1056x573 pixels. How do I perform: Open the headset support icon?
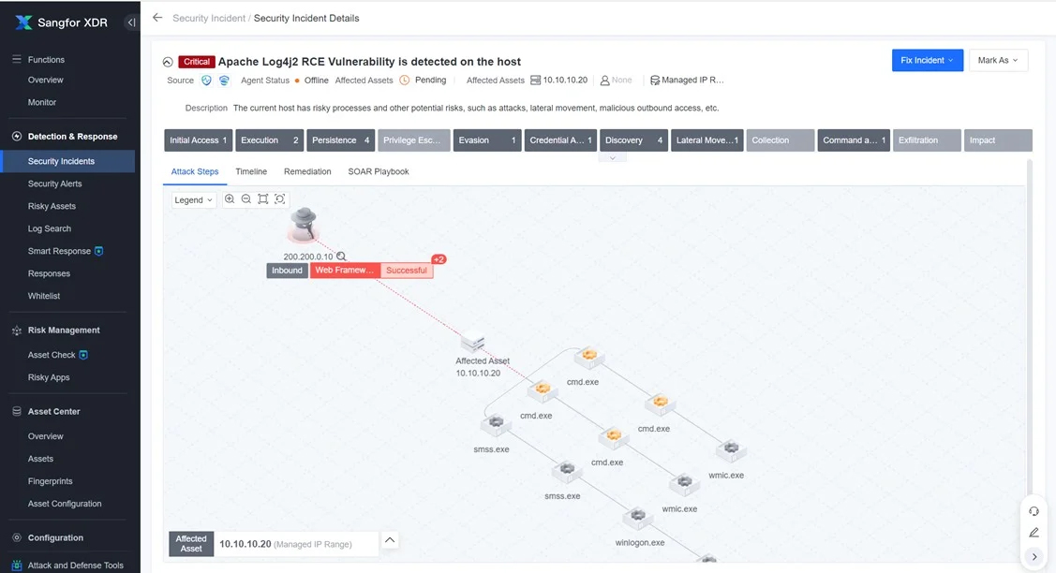point(1034,511)
